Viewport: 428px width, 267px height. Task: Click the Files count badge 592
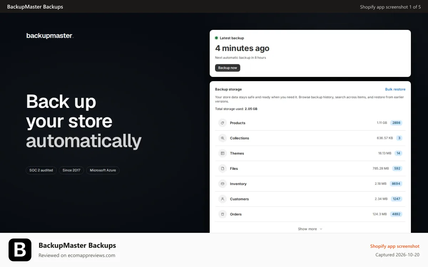[x=397, y=169]
